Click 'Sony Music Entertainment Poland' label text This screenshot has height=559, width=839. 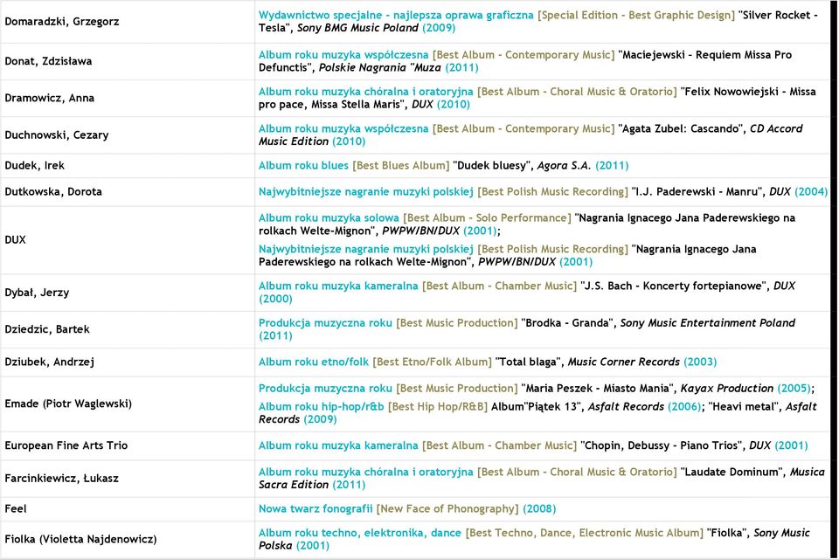(x=707, y=322)
